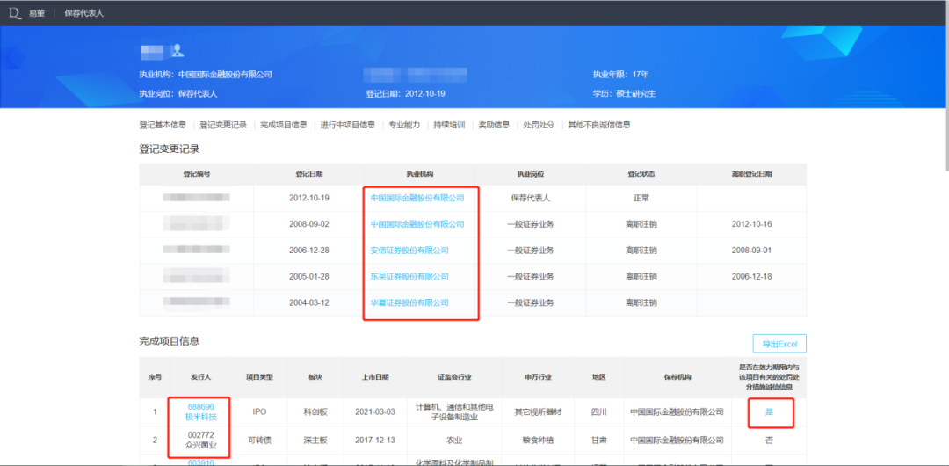Image resolution: width=949 pixels, height=466 pixels.
Task: Click the 证监会行业 column header
Action: [x=454, y=377]
